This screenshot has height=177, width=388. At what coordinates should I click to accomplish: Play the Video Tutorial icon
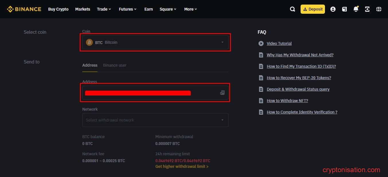click(261, 43)
